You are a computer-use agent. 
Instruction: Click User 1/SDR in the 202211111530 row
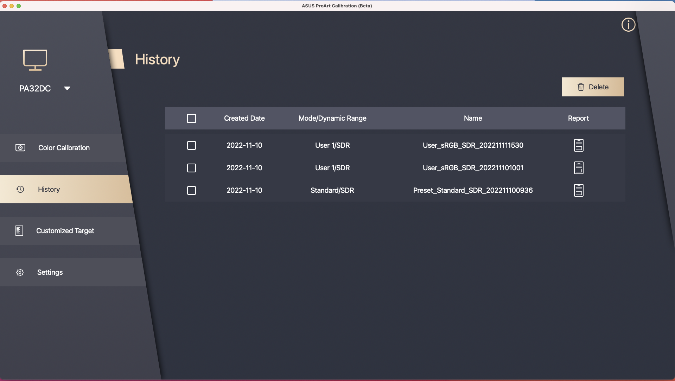pyautogui.click(x=332, y=145)
